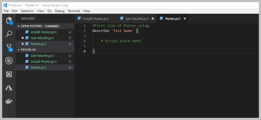The height and width of the screenshot is (120, 261).
Task: Switch to the Install-Pester.ps1 tab
Action: (x=96, y=19)
